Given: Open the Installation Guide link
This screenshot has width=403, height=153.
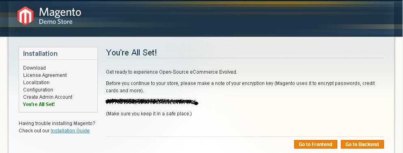Looking at the screenshot, I should (70, 131).
